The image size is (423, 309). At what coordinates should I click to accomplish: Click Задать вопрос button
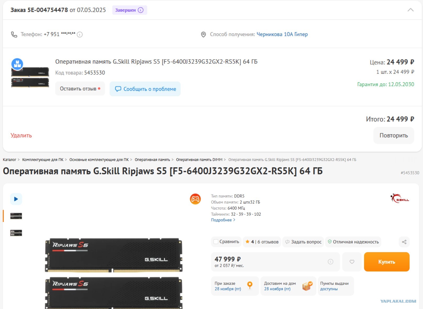pyautogui.click(x=303, y=242)
